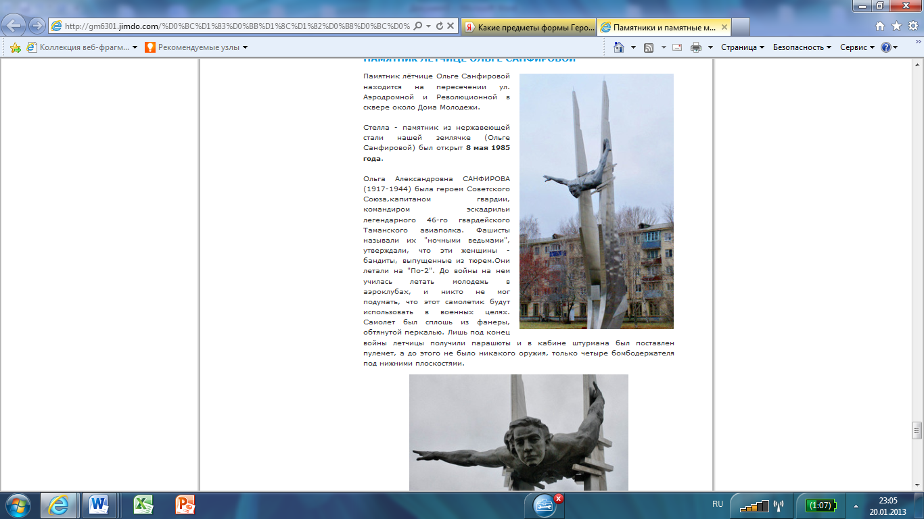Open Microsoft Word from the taskbar
The image size is (924, 519).
99,505
